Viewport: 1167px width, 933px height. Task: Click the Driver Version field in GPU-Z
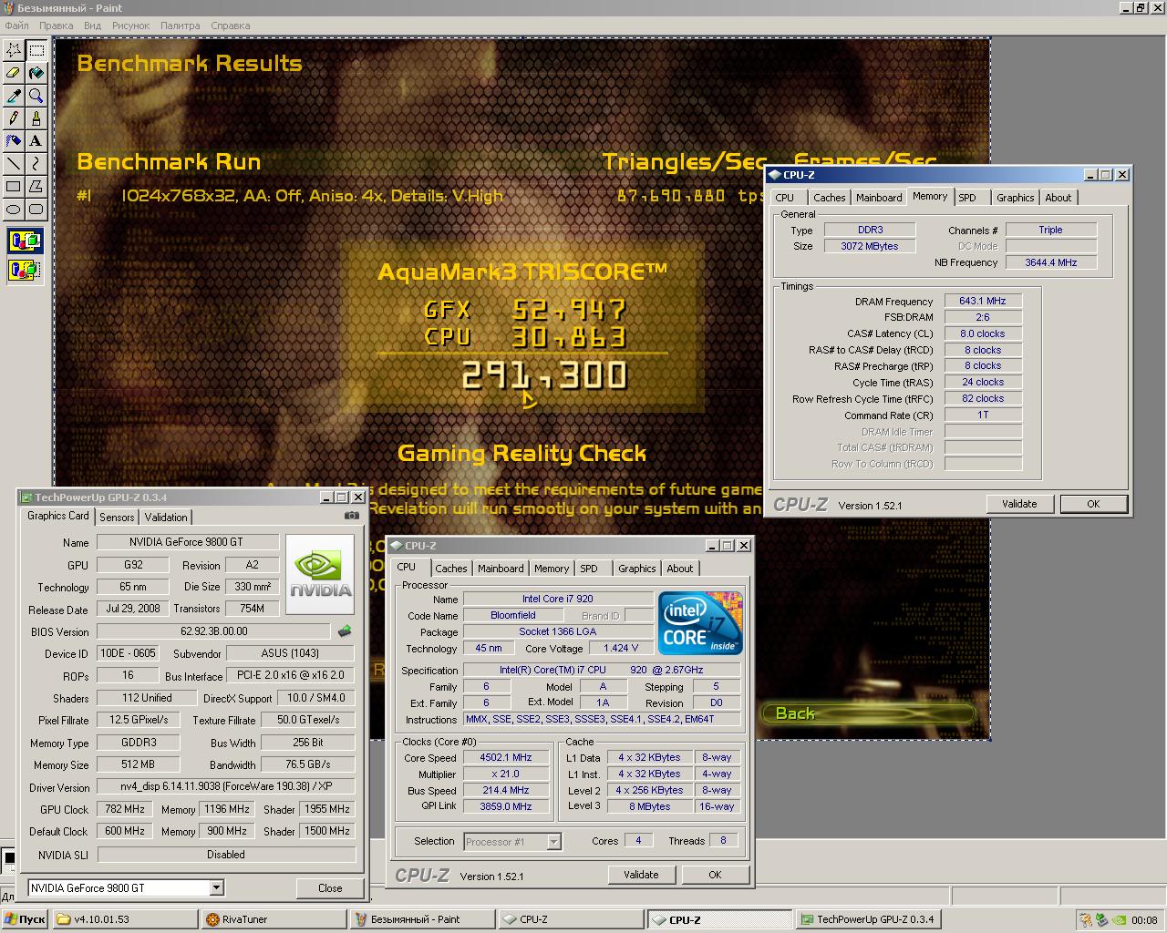tap(226, 786)
